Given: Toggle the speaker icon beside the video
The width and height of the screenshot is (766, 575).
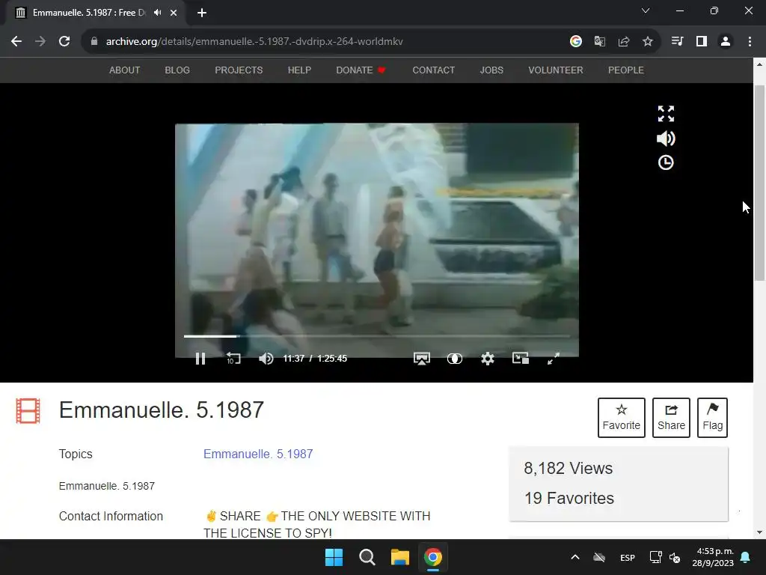Looking at the screenshot, I should pyautogui.click(x=666, y=139).
